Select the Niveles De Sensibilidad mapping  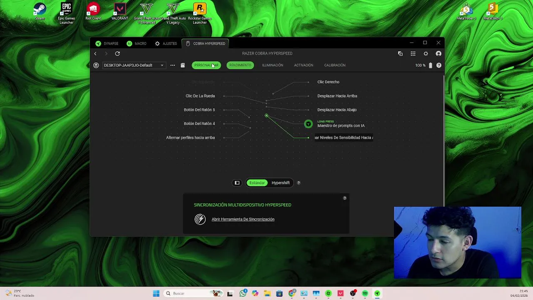(344, 137)
